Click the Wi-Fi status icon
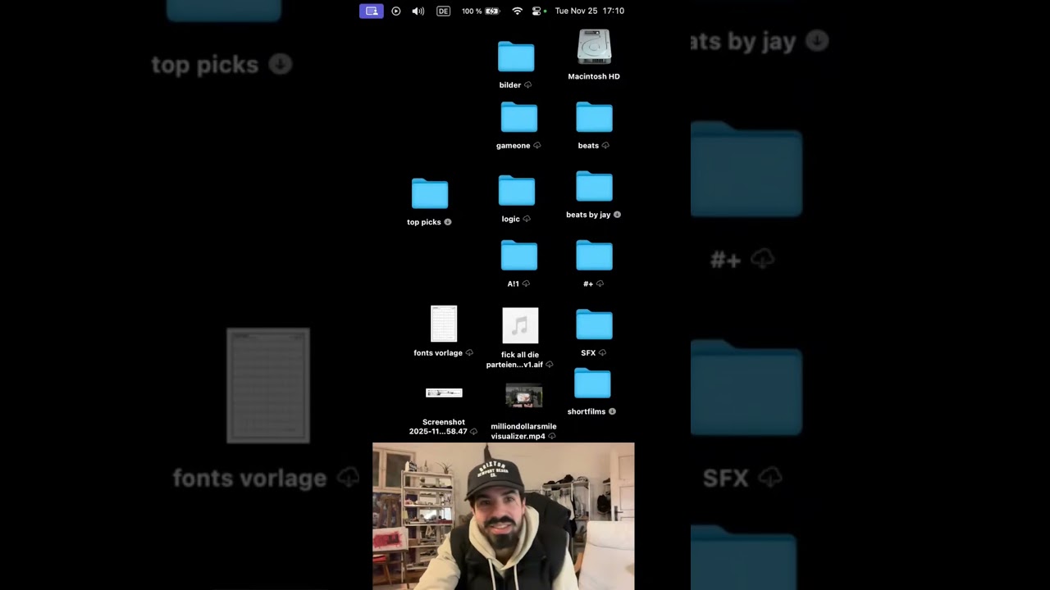The height and width of the screenshot is (590, 1050). click(x=517, y=11)
